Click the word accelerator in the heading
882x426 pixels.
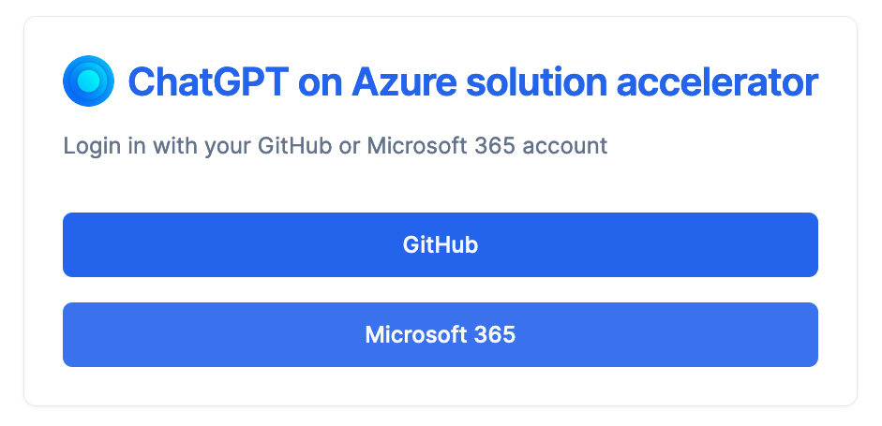(x=717, y=82)
